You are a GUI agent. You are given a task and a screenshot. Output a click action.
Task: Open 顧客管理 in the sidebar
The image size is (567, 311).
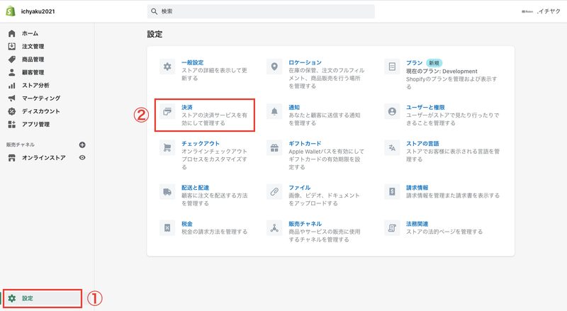click(33, 72)
